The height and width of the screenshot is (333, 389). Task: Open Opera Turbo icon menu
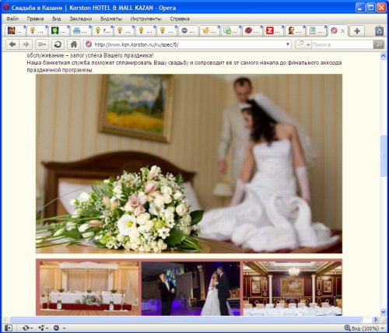tap(59, 328)
